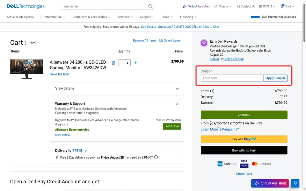Open the Computers & Accessories menu
The width and height of the screenshot is (306, 191).
point(91,17)
